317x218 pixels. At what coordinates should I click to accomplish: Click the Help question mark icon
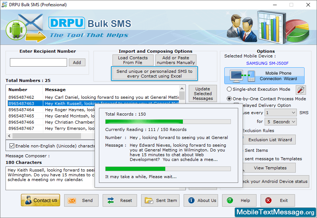230,200
